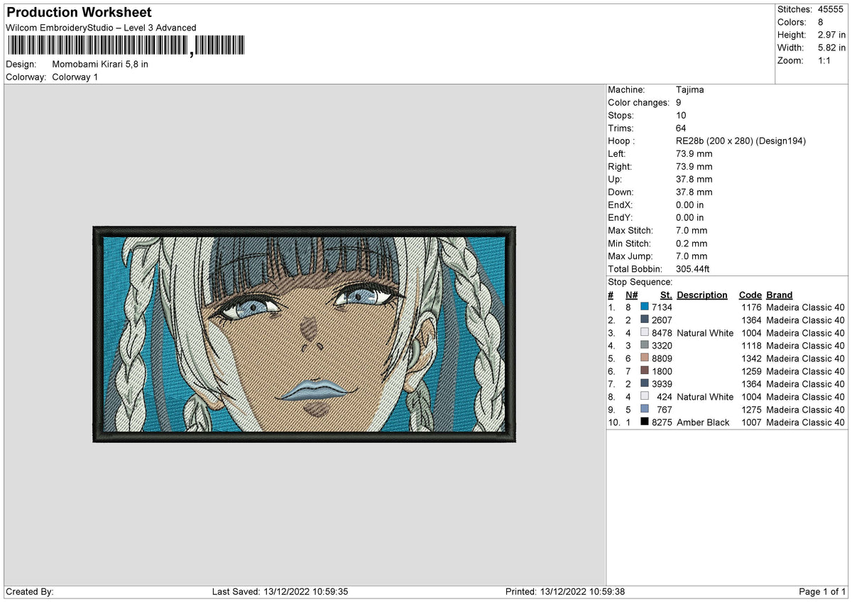Click the Machine value 'Tajima'
Image resolution: width=852 pixels, height=602 pixels.
[x=690, y=90]
